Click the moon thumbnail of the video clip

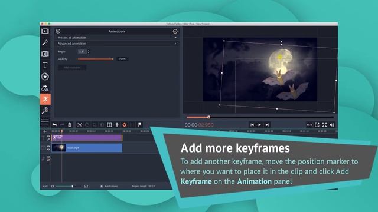(59, 148)
